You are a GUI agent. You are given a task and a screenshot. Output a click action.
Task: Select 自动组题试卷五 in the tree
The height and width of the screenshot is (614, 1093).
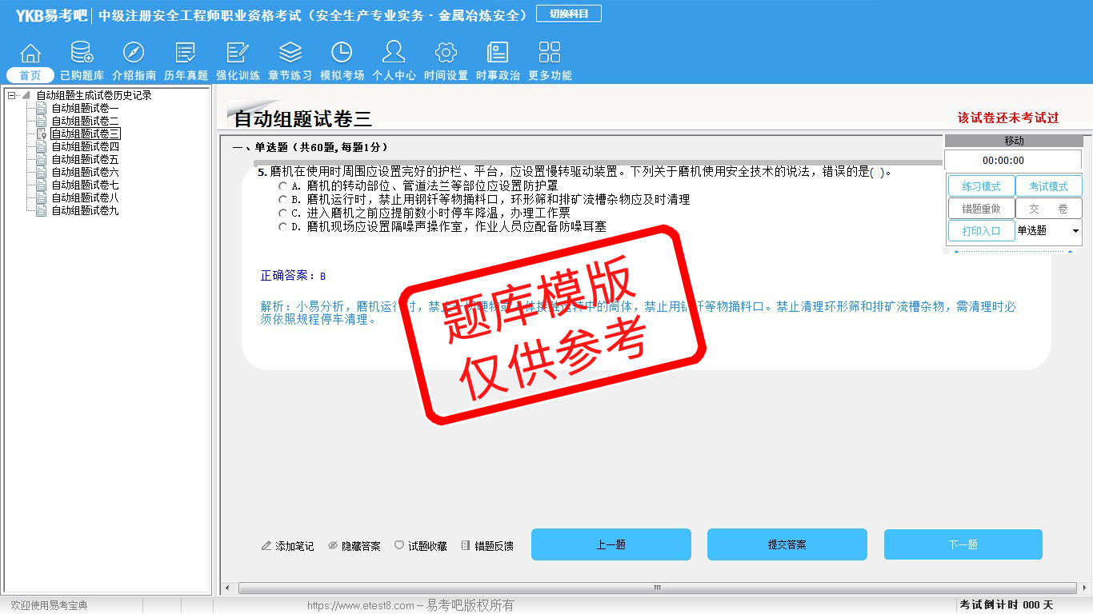pos(85,159)
